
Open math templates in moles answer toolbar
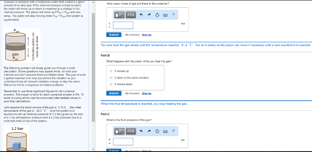tap(119, 15)
